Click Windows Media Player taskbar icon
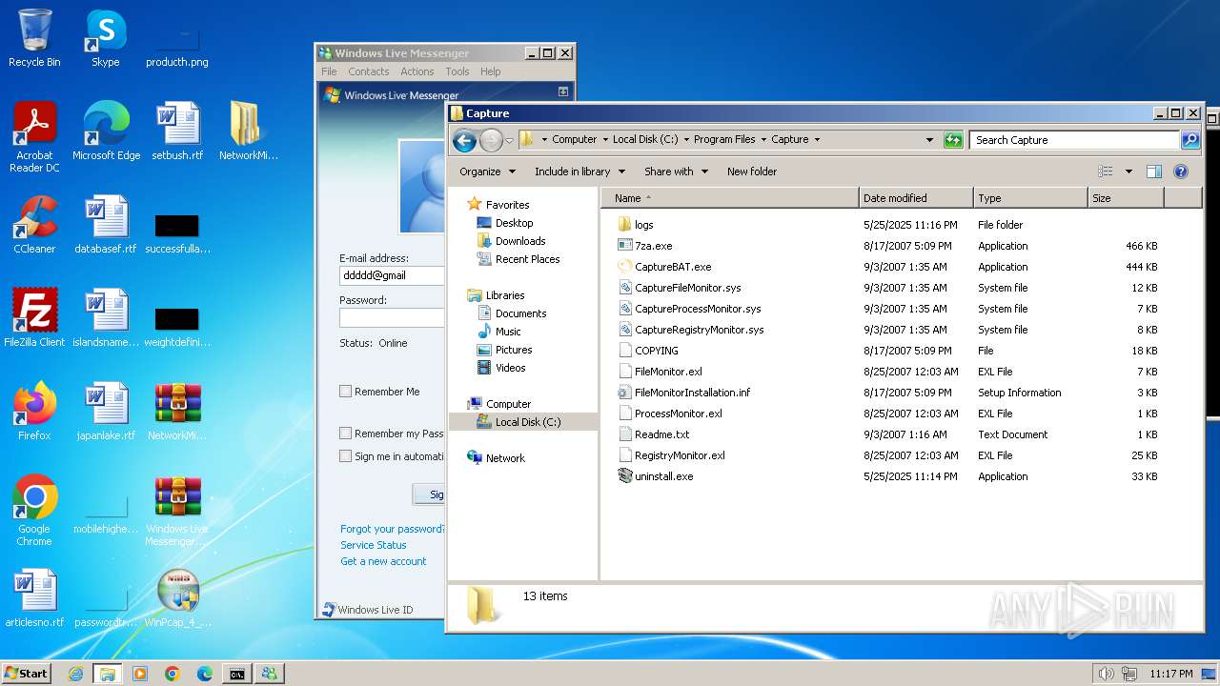Viewport: 1220px width, 686px height. pos(140,674)
